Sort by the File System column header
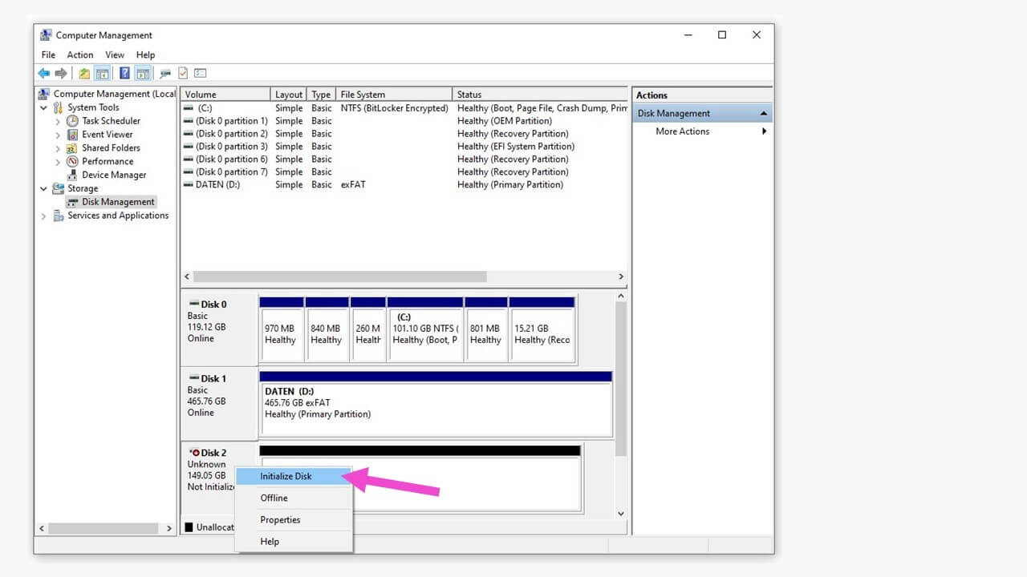The height and width of the screenshot is (577, 1027). 394,95
